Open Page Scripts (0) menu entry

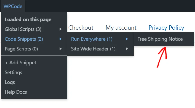point(34,49)
